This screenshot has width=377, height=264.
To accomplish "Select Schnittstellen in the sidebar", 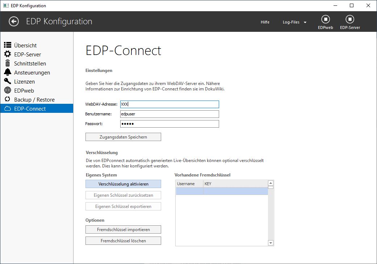I will pyautogui.click(x=37, y=64).
